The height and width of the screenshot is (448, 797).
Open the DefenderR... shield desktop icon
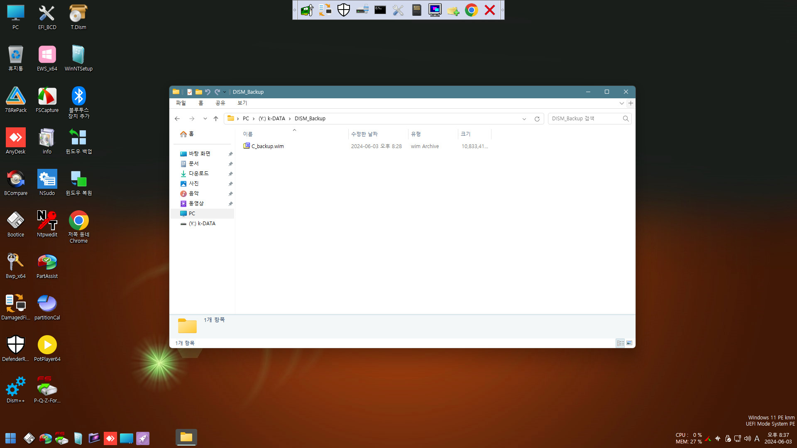click(16, 349)
